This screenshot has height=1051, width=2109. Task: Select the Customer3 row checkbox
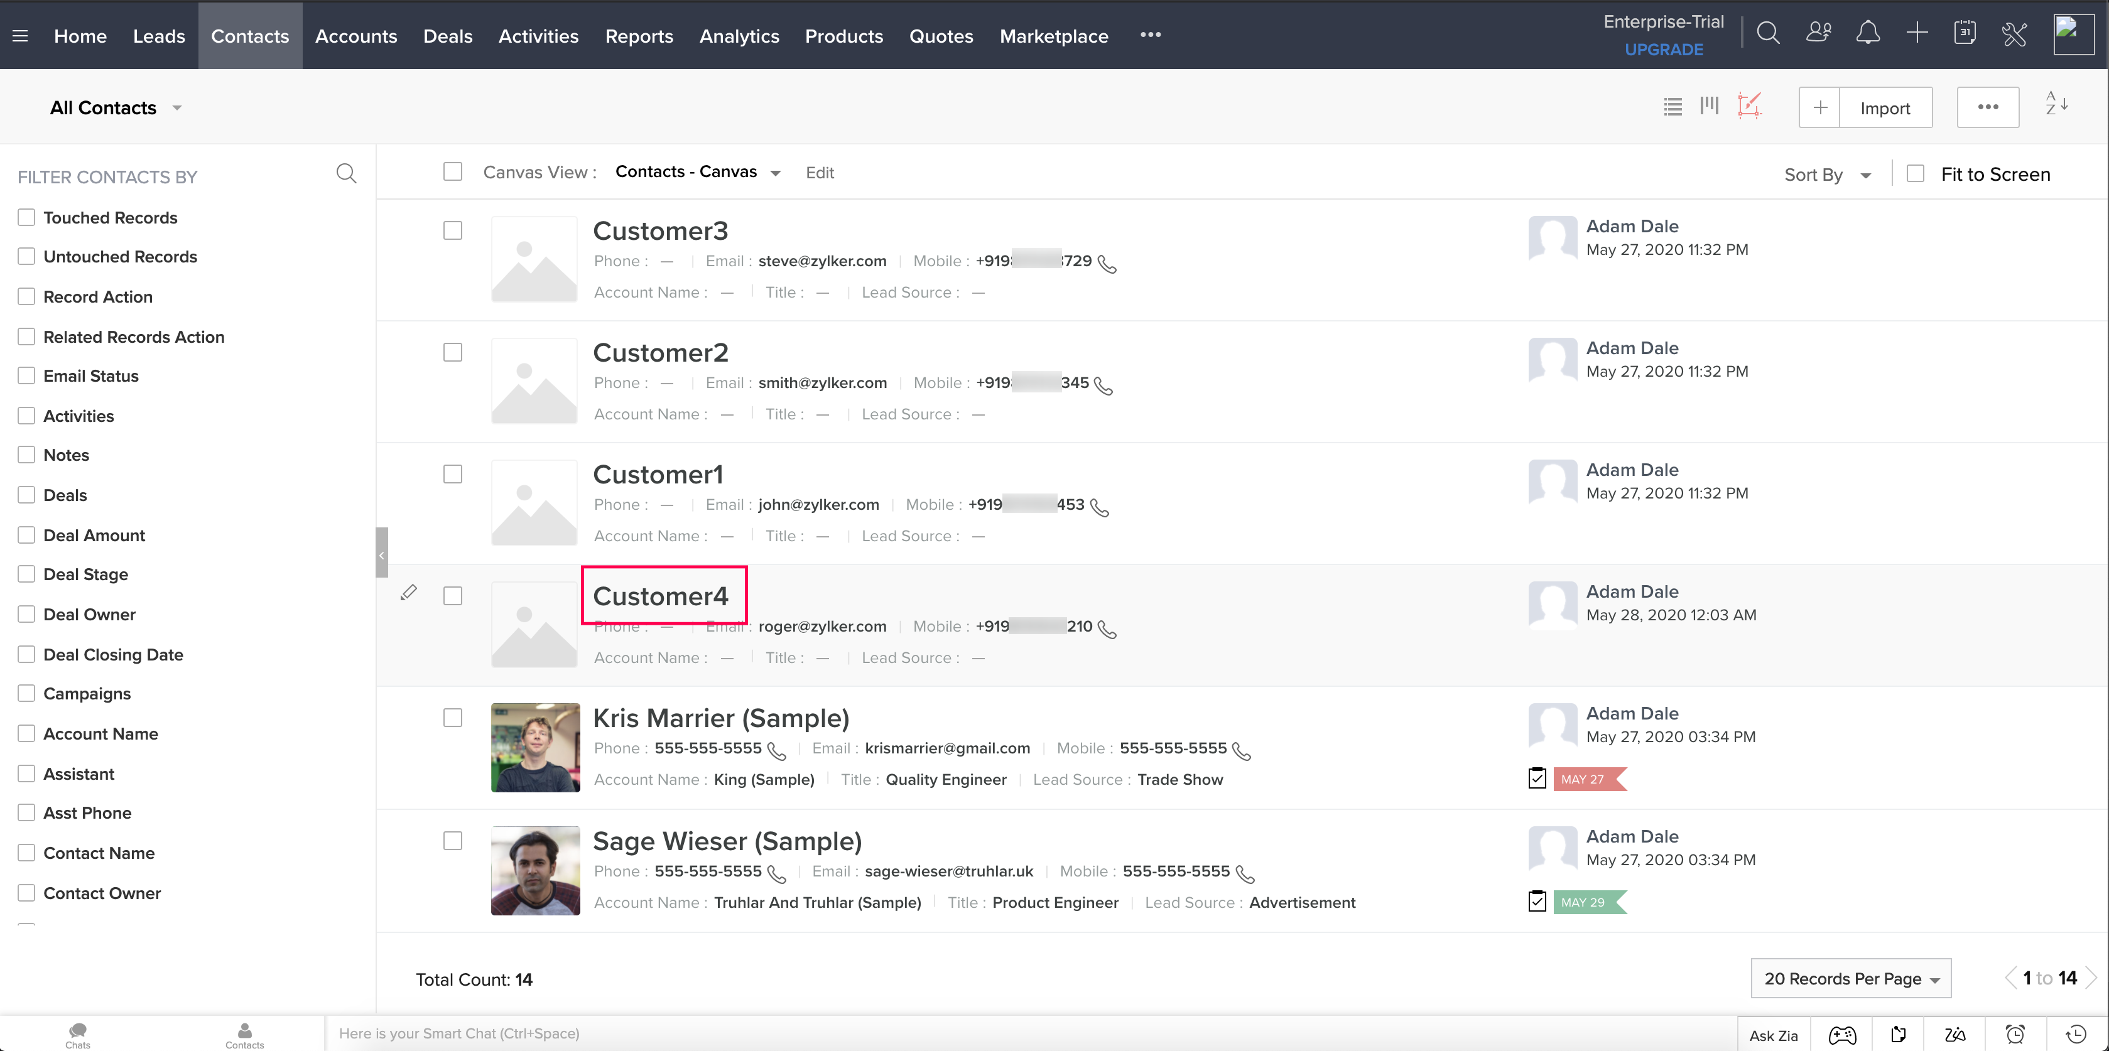(452, 231)
